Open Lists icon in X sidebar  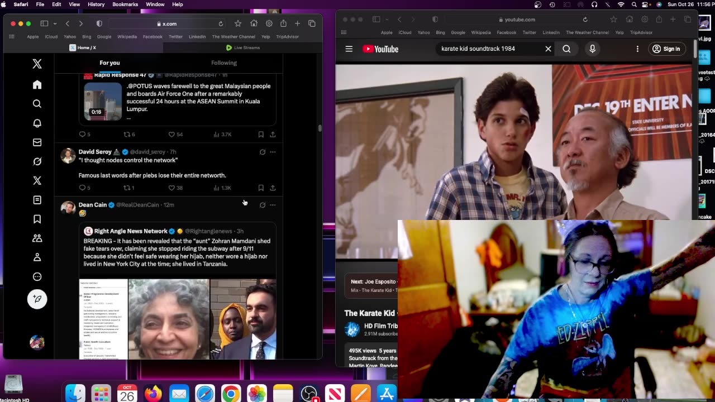pyautogui.click(x=37, y=200)
